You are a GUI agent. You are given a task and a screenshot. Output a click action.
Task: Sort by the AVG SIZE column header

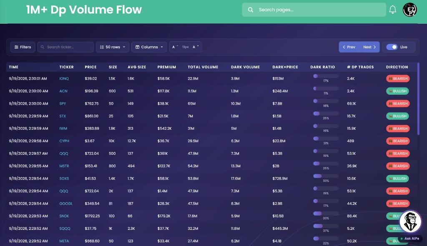pos(137,67)
